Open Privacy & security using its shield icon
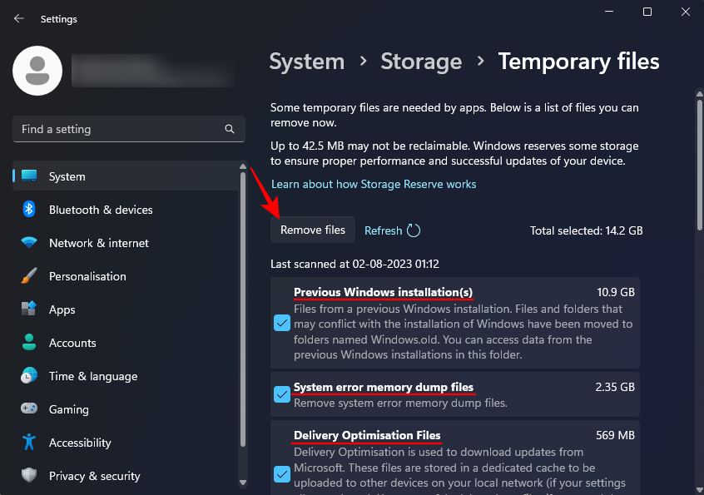704x495 pixels. [x=27, y=476]
